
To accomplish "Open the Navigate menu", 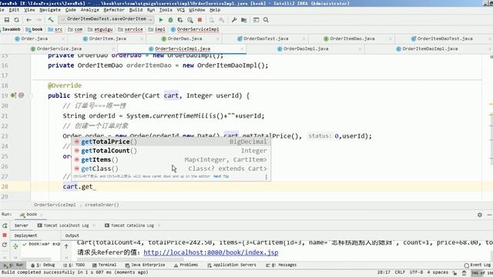I will [x=50, y=10].
